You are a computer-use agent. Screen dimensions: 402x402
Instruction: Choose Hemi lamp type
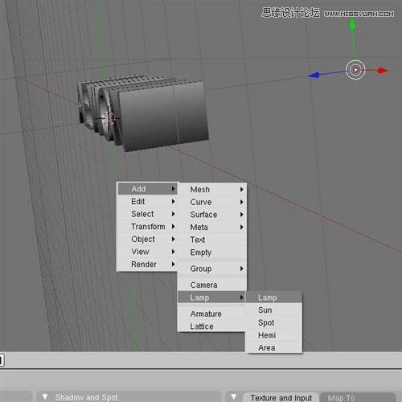pyautogui.click(x=274, y=335)
